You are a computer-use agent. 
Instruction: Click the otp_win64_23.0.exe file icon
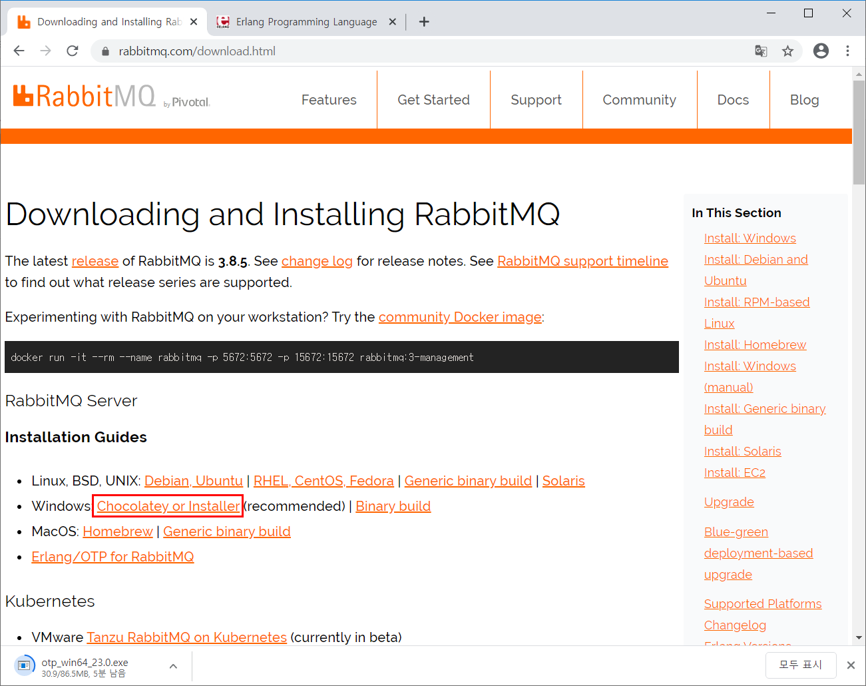point(25,665)
